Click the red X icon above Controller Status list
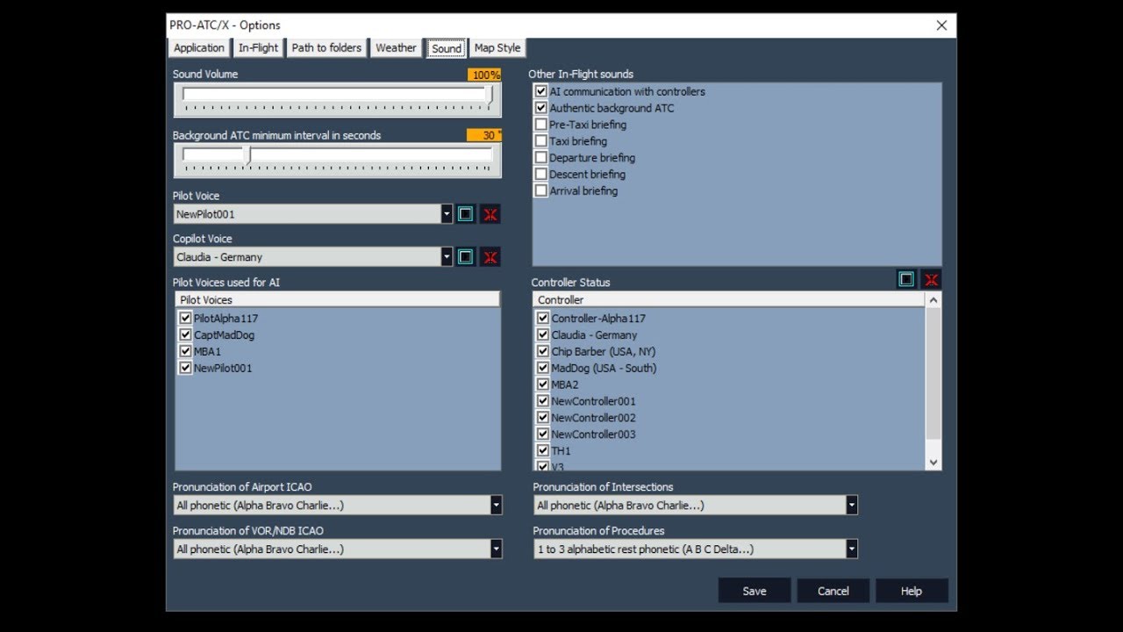This screenshot has width=1123, height=632. point(932,279)
